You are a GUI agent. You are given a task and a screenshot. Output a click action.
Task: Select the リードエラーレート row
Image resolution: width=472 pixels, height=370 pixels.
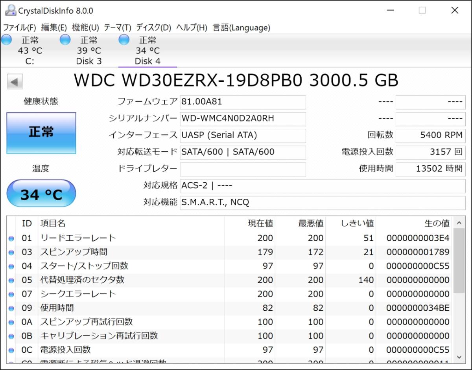(230, 238)
